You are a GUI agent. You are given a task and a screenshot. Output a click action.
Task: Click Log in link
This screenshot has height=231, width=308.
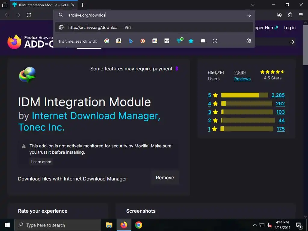click(x=290, y=28)
